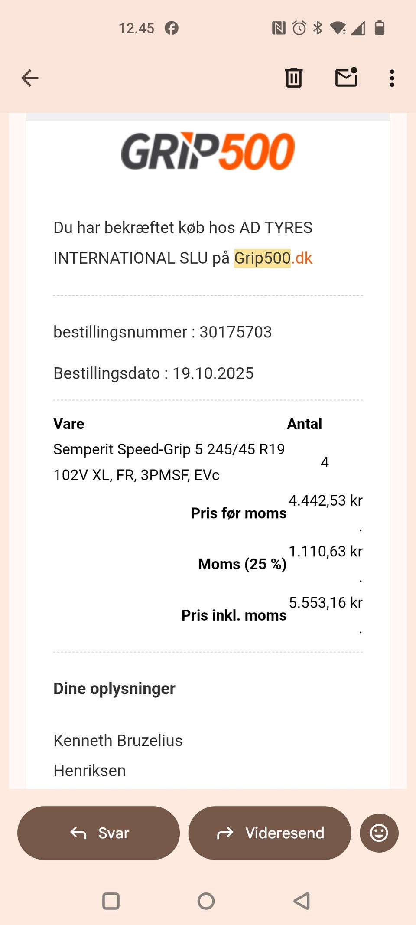Tap the 5.553,16 kr total price

point(325,602)
